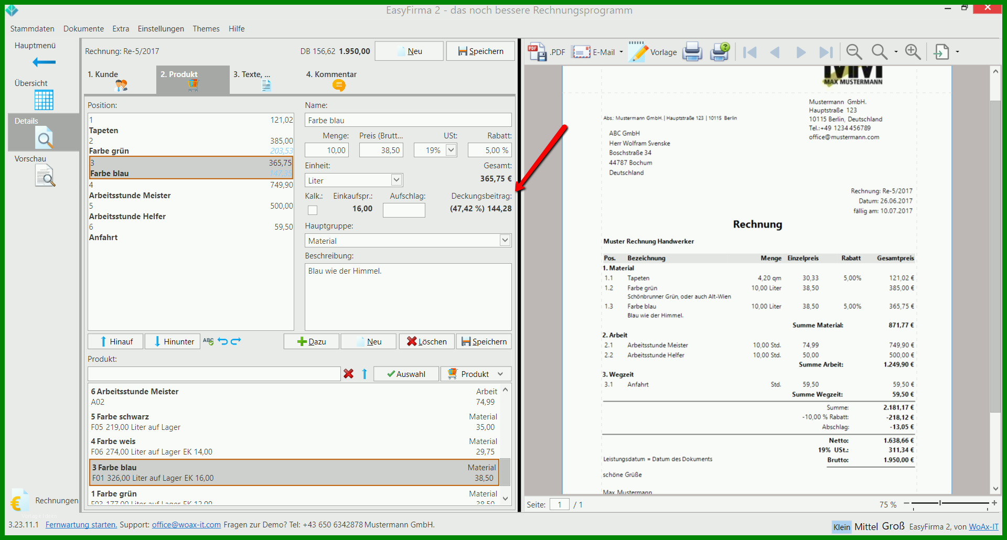
Task: Go to next page in preview
Action: pos(801,52)
